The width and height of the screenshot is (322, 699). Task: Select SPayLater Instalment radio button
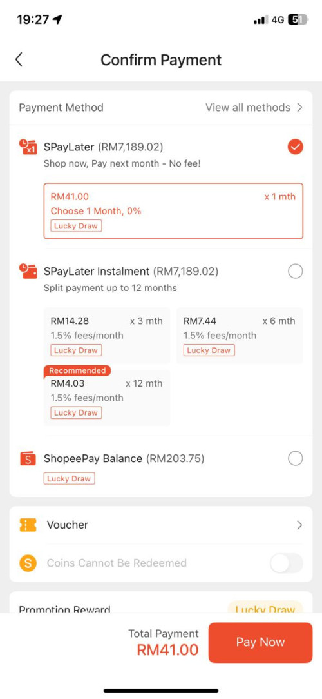coord(296,271)
